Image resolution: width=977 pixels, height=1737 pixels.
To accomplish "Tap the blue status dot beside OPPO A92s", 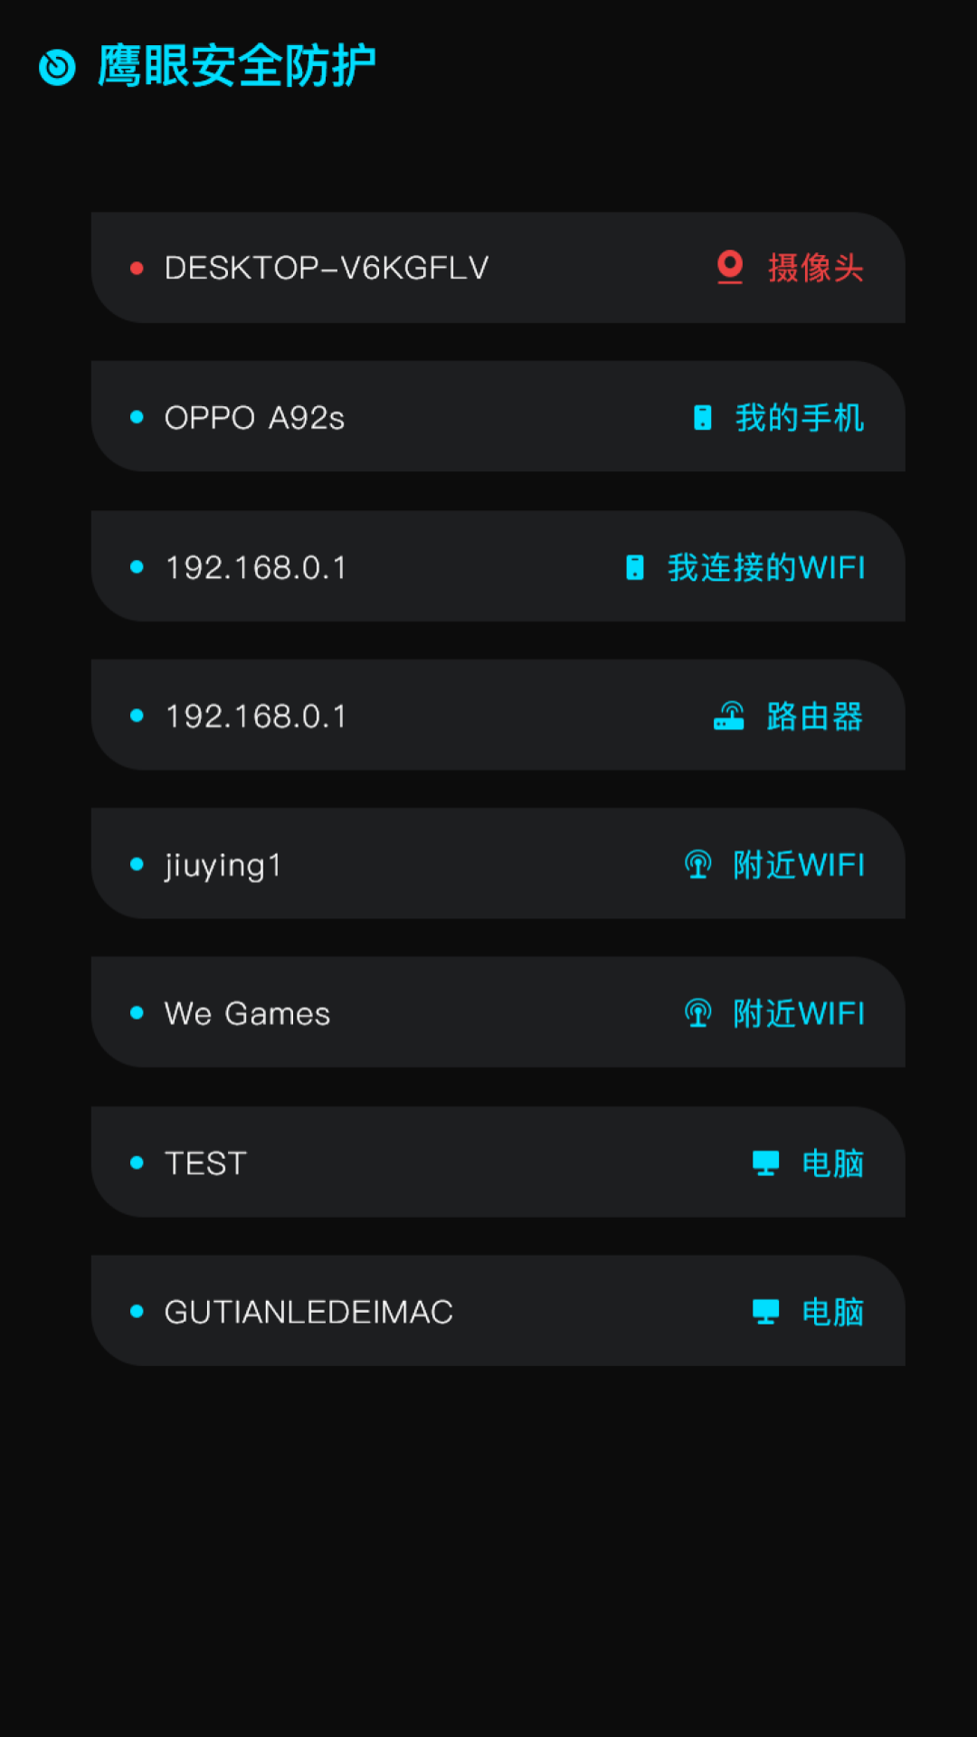I will coord(137,417).
